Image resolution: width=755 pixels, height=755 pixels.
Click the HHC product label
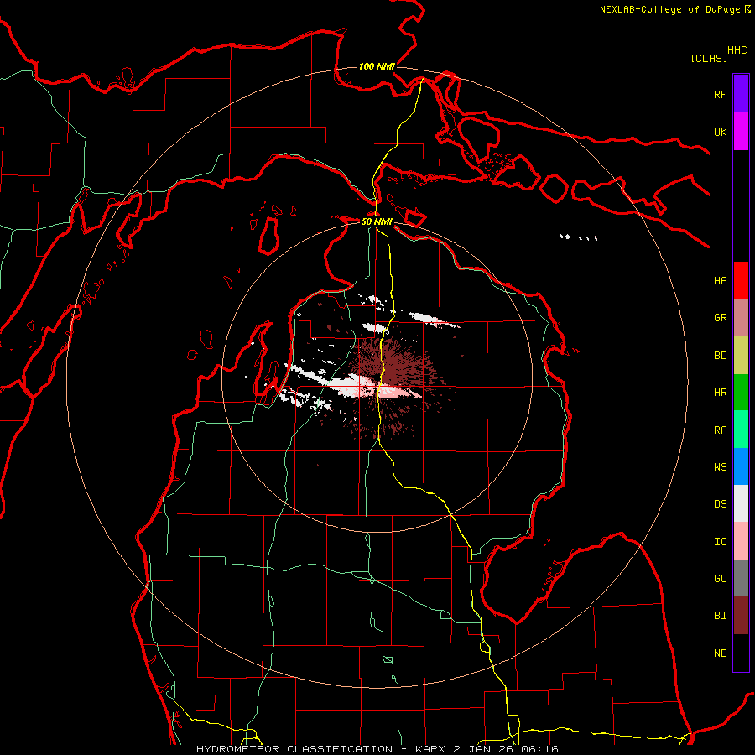click(x=737, y=50)
